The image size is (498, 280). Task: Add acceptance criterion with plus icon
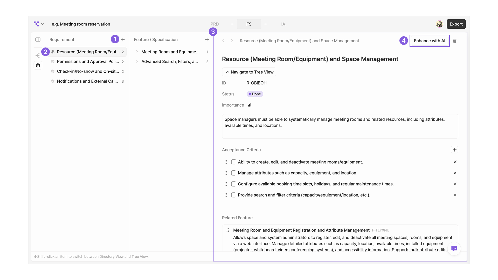(454, 150)
